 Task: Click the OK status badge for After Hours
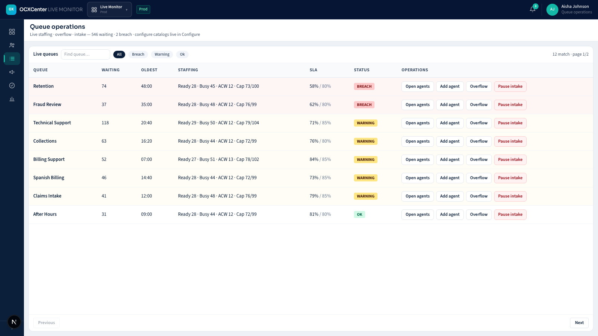[360, 215]
